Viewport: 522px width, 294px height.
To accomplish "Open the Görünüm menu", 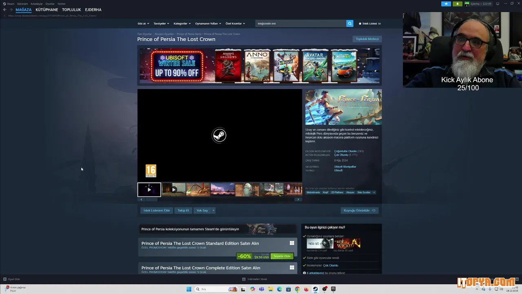I will pos(22,4).
